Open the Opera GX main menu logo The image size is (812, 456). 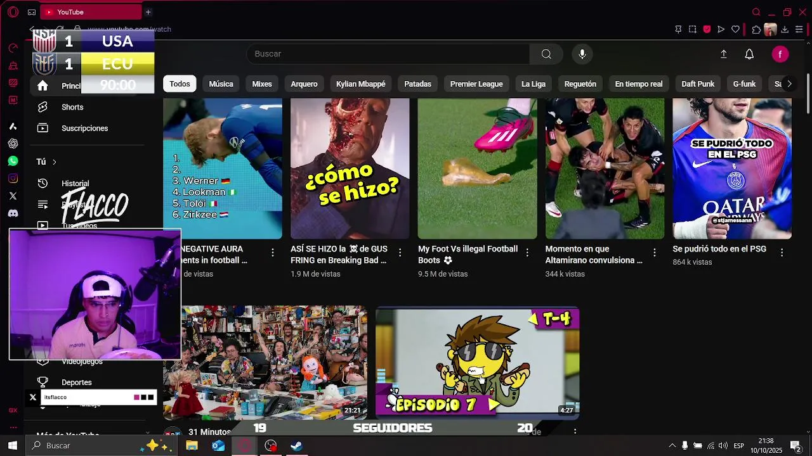[x=13, y=12]
